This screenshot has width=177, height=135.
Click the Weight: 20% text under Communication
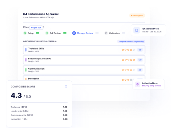(x=34, y=72)
